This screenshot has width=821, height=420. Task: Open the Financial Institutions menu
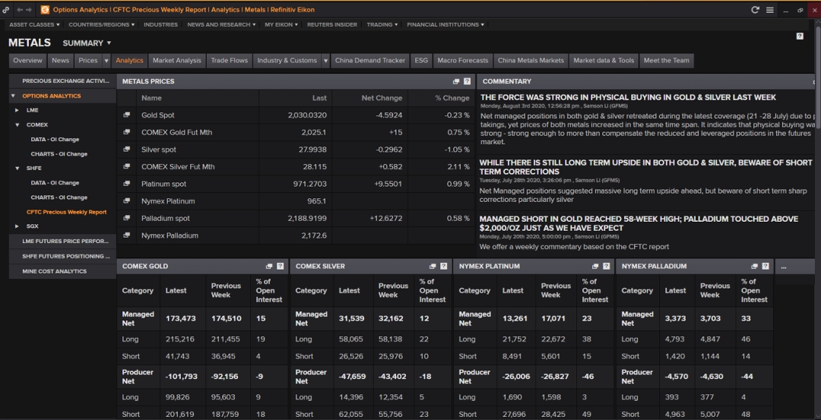coord(445,24)
